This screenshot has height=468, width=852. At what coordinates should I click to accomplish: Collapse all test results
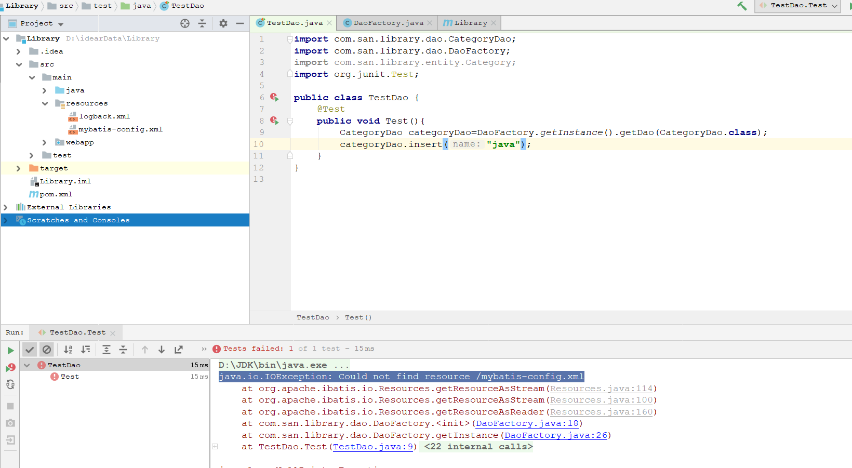tap(123, 350)
